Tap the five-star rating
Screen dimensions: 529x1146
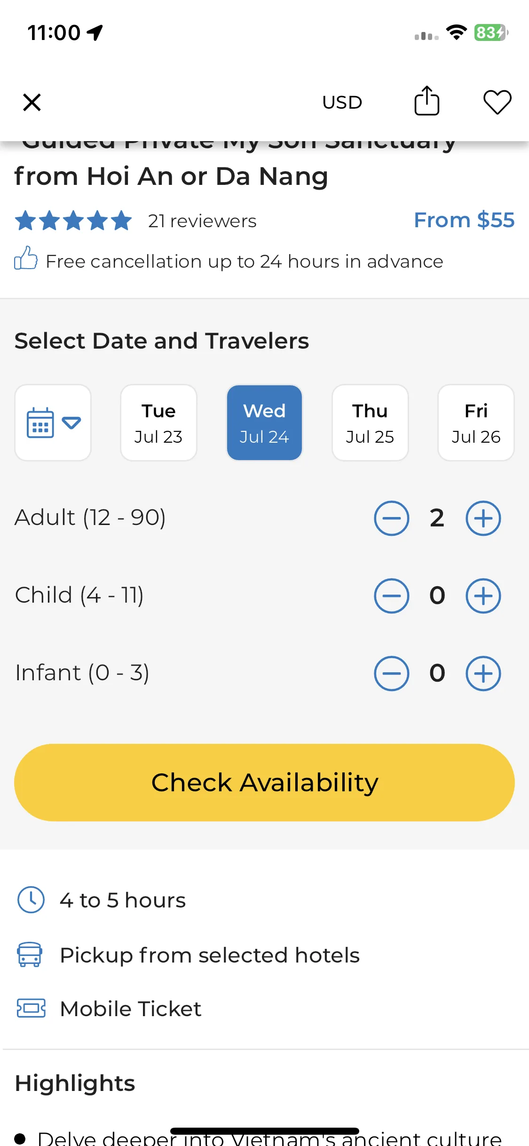click(73, 220)
